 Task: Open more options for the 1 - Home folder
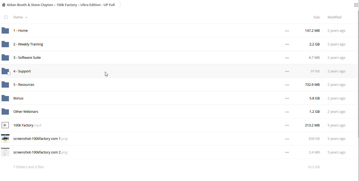287,31
